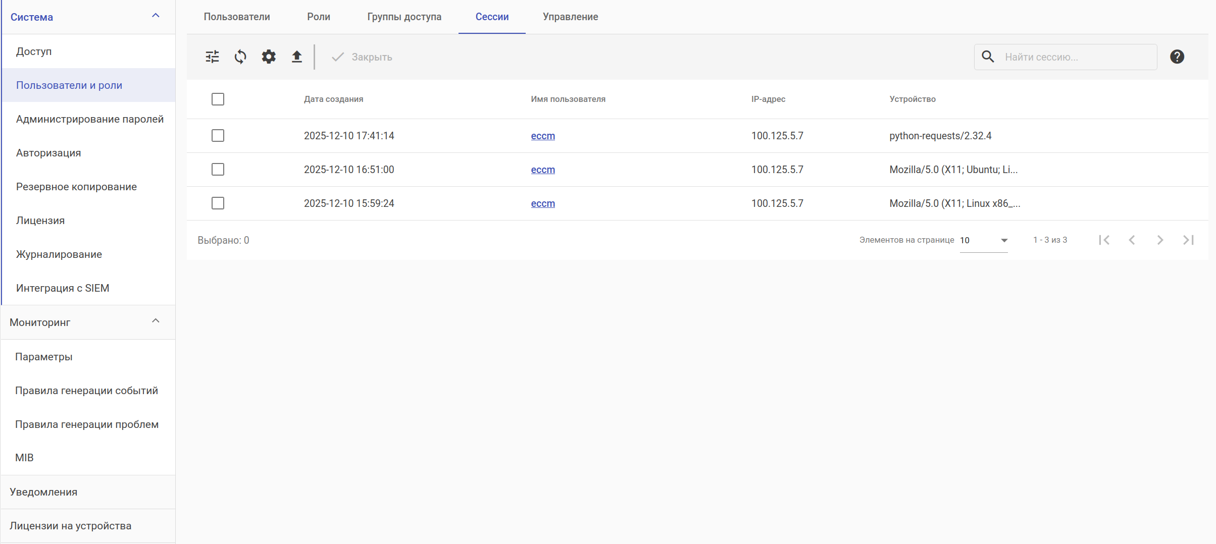The width and height of the screenshot is (1216, 544).
Task: Switch to the Роли tab
Action: (319, 17)
